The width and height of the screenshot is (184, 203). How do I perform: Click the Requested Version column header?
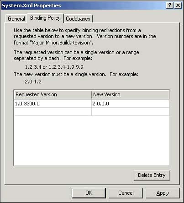click(x=53, y=94)
